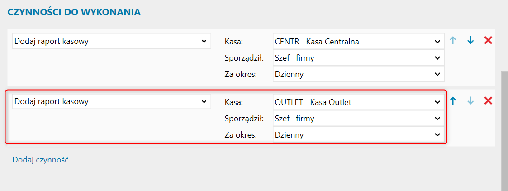Image resolution: width=508 pixels, height=191 pixels.
Task: Click the 'CZYNNOŚCI DO WYKONANIA' section heading
Action: pyautogui.click(x=74, y=12)
